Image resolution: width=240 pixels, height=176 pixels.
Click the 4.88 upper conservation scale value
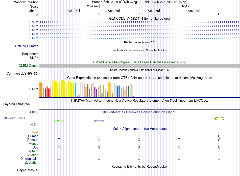32,112
